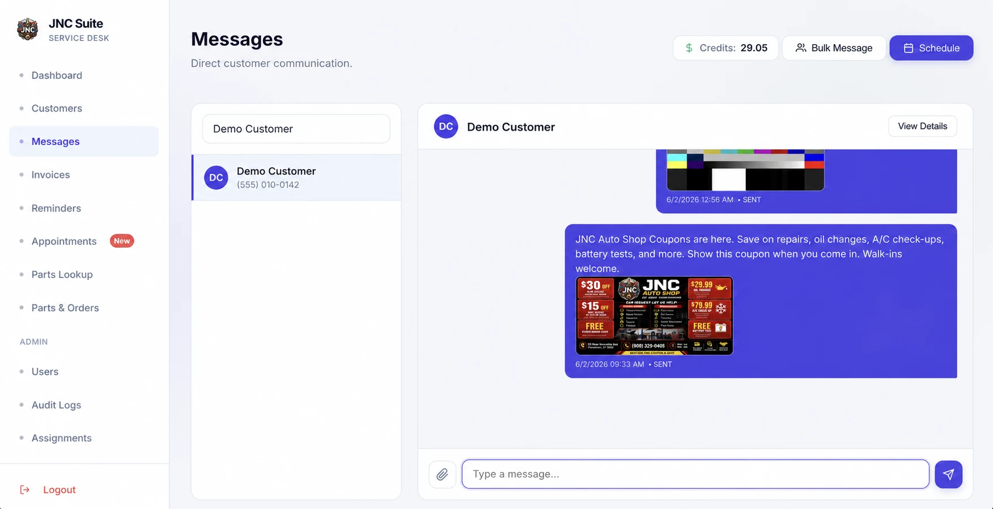Click the Credits 29.05 indicator

pyautogui.click(x=726, y=48)
